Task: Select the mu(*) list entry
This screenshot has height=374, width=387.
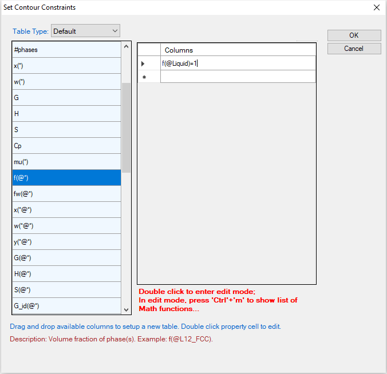Action: click(66, 162)
